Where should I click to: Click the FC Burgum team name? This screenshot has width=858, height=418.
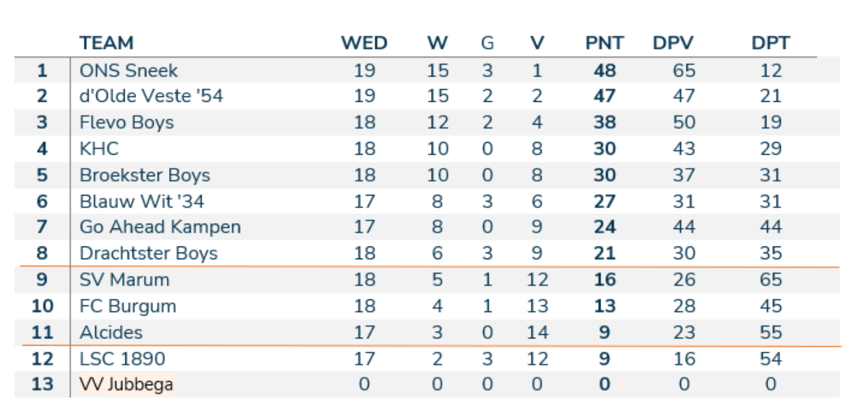point(127,306)
